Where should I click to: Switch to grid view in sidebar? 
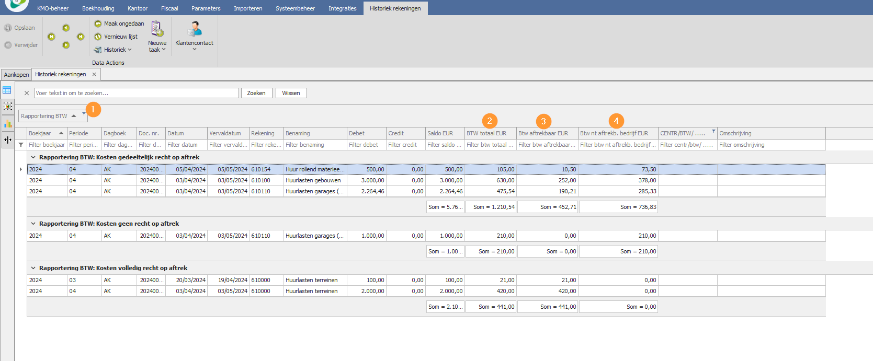tap(7, 90)
